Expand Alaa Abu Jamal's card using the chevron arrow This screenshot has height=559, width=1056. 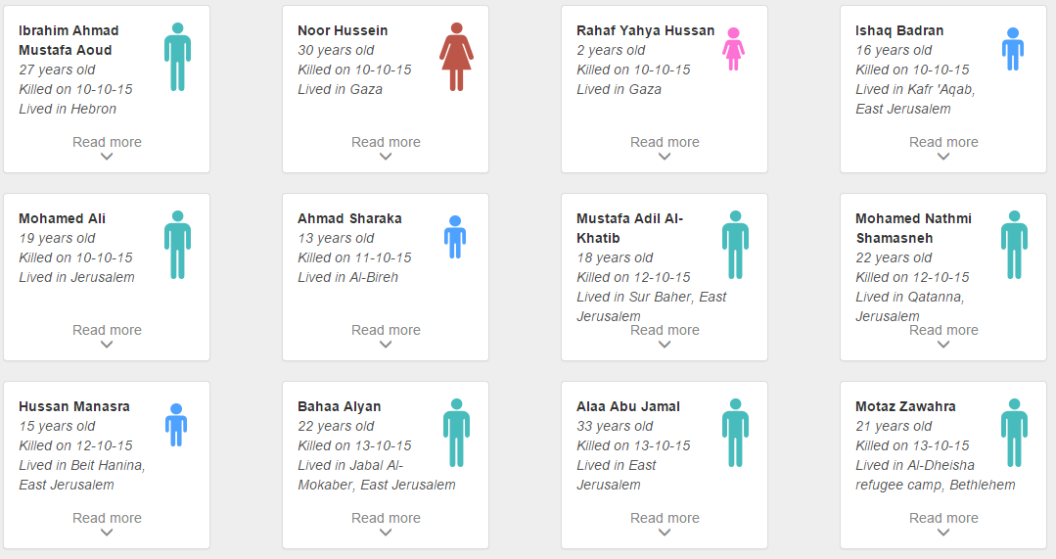click(665, 533)
